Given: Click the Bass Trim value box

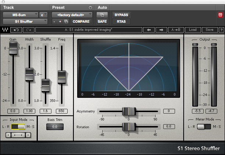Looking at the screenshot, I should tap(55, 127).
